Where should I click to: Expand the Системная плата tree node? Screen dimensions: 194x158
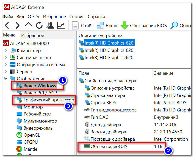tap(6, 58)
